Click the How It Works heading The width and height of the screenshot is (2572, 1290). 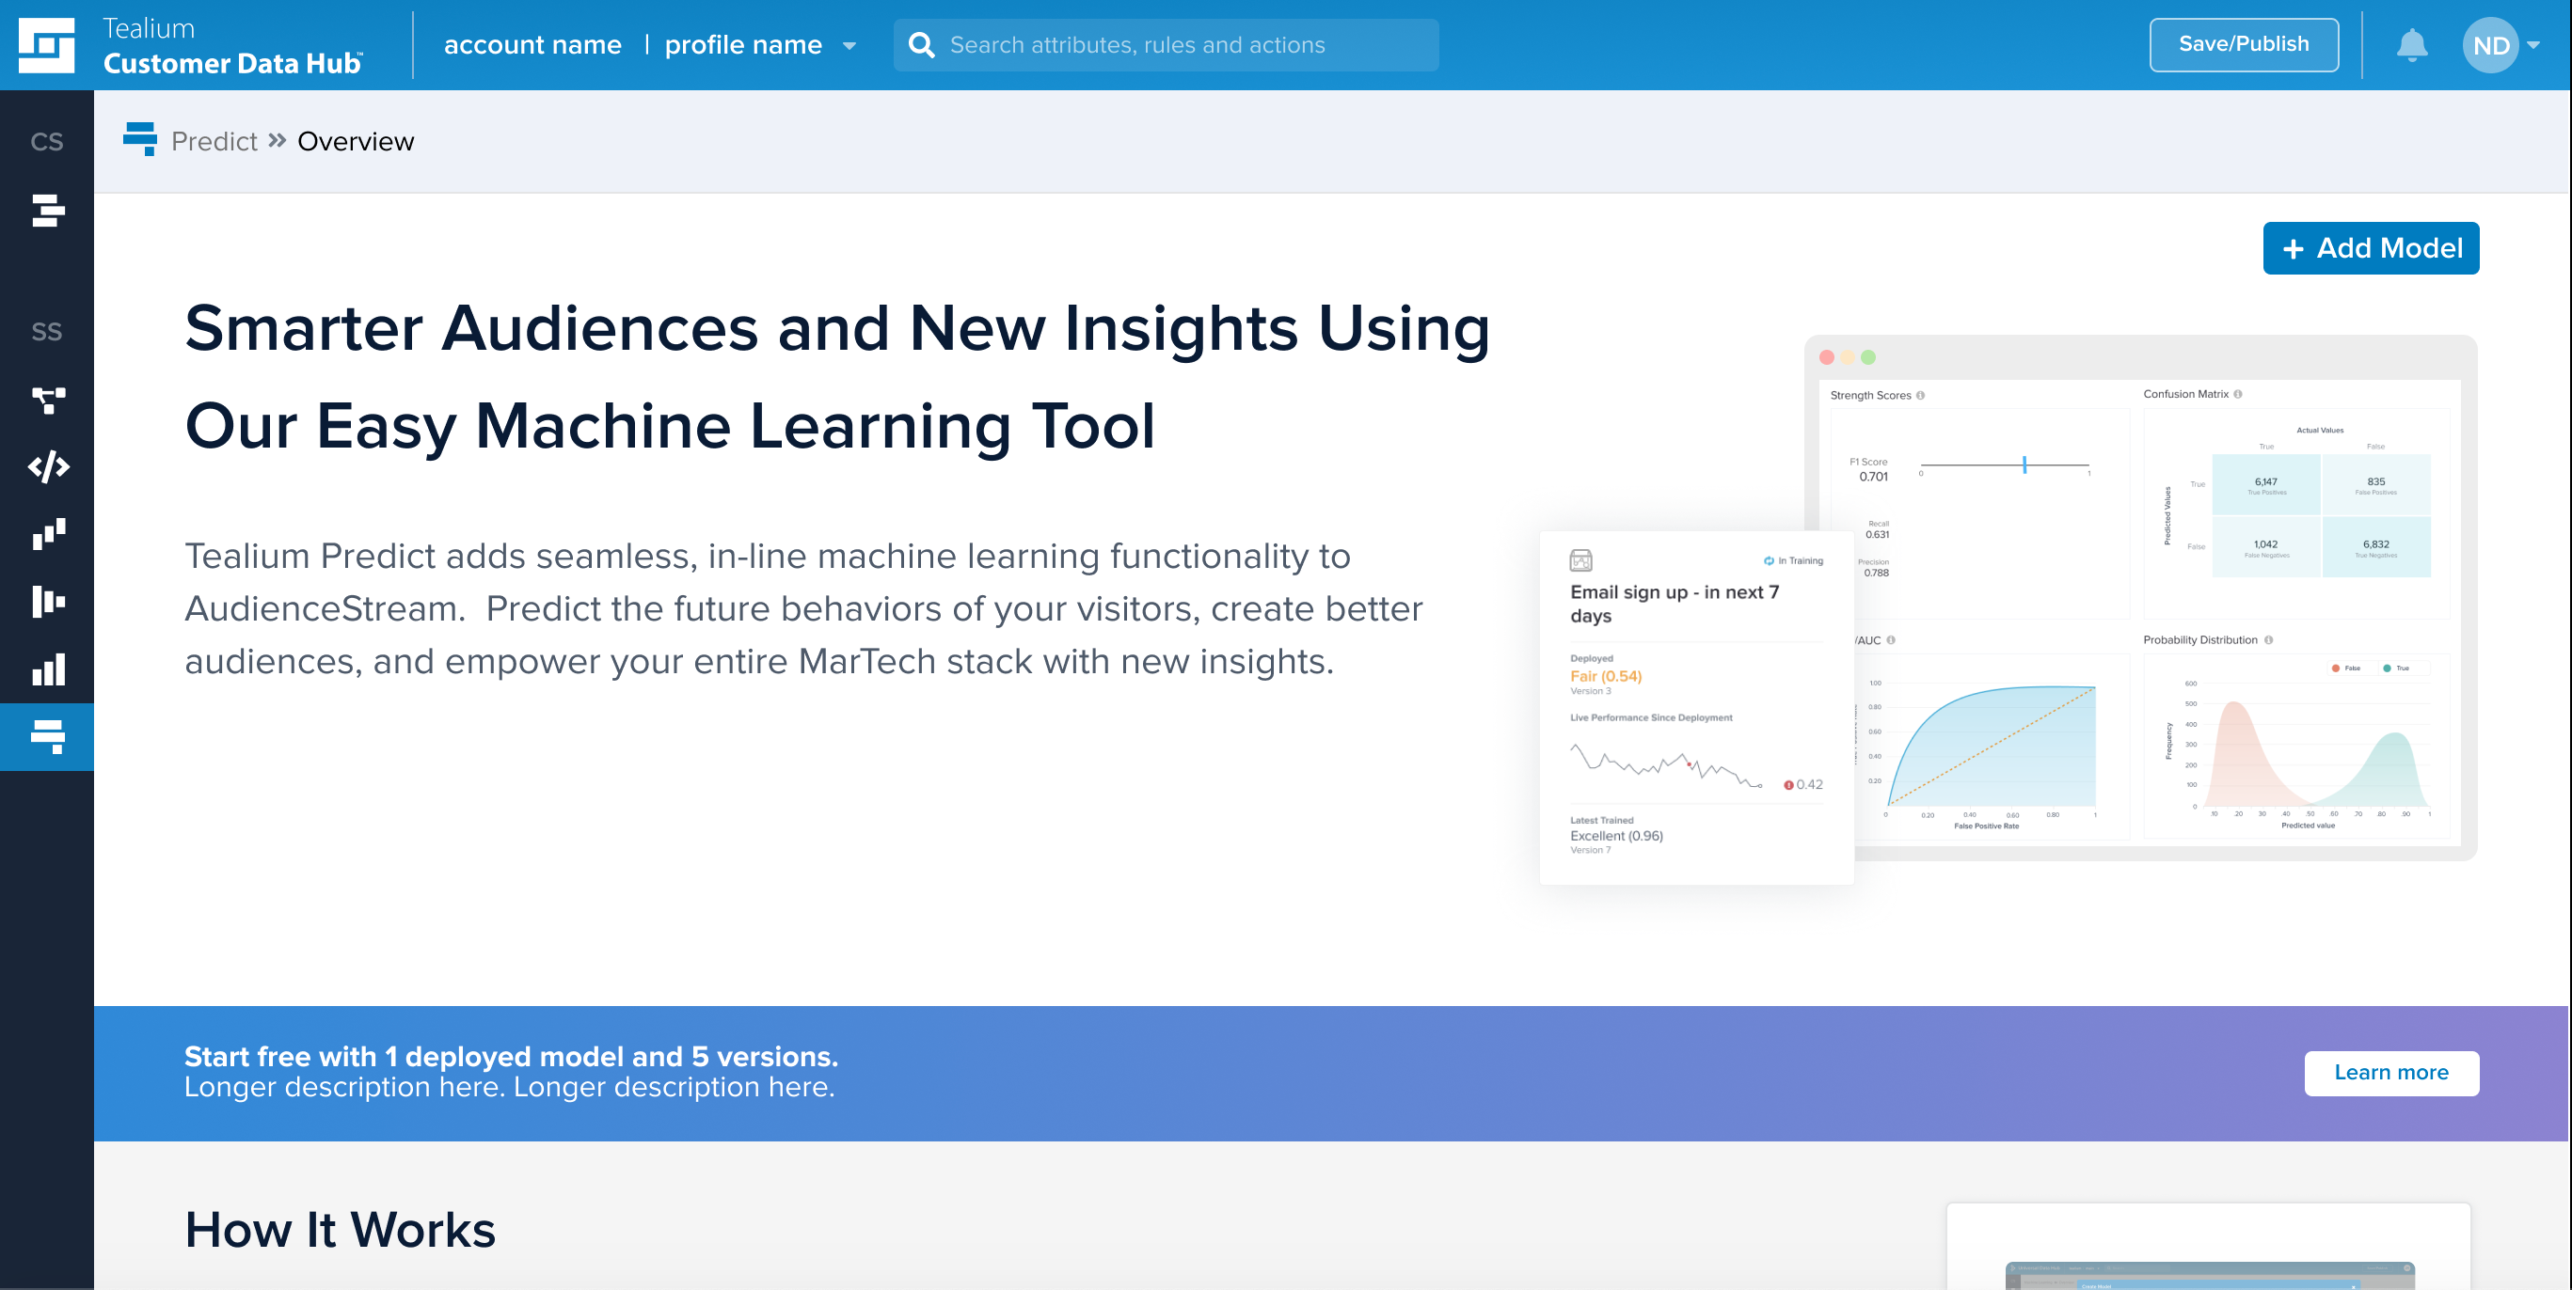(x=340, y=1229)
